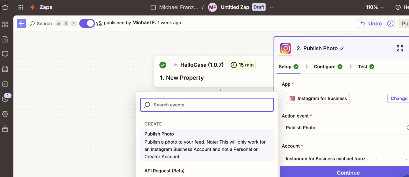Switch to the Configure tab
409x177 pixels.
coord(328,67)
